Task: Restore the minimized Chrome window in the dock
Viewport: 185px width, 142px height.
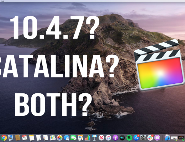Action: tap(174, 138)
